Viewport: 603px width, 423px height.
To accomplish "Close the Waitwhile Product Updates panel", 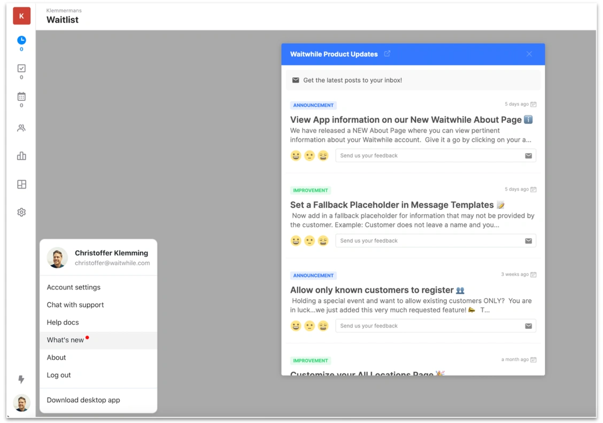I will [x=529, y=54].
